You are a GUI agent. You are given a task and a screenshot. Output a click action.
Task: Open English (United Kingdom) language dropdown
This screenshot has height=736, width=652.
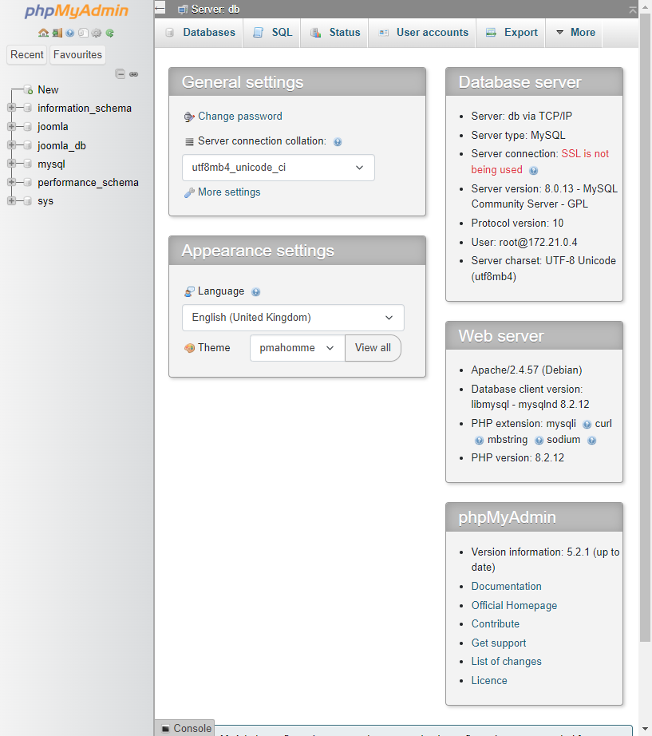click(x=293, y=318)
